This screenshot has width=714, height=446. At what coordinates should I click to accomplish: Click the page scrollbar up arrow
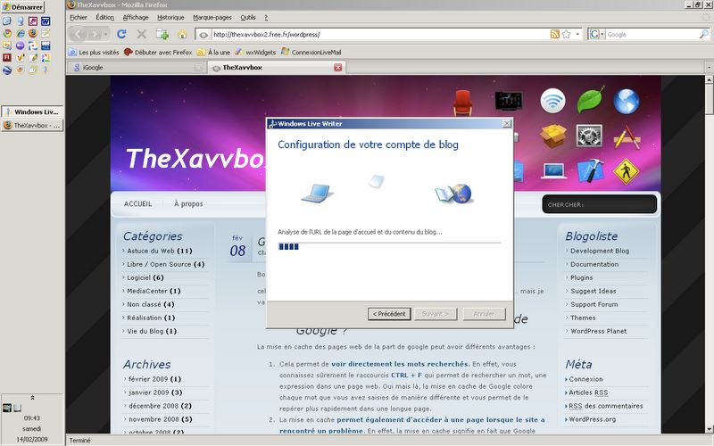click(709, 79)
